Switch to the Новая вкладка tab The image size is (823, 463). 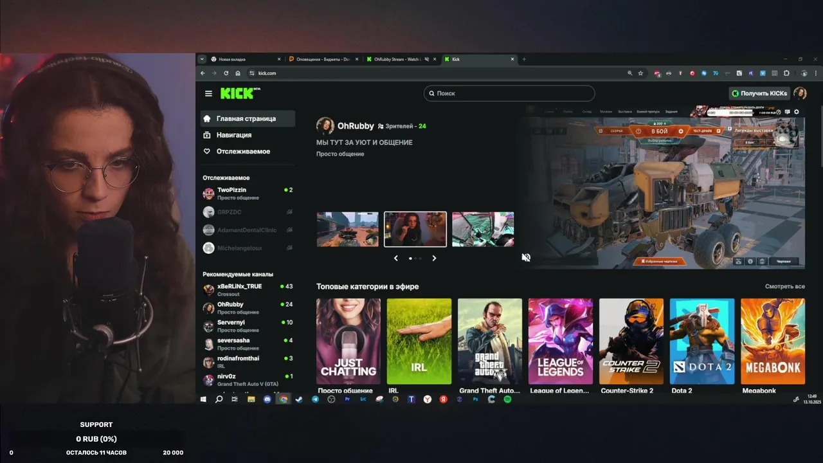244,59
